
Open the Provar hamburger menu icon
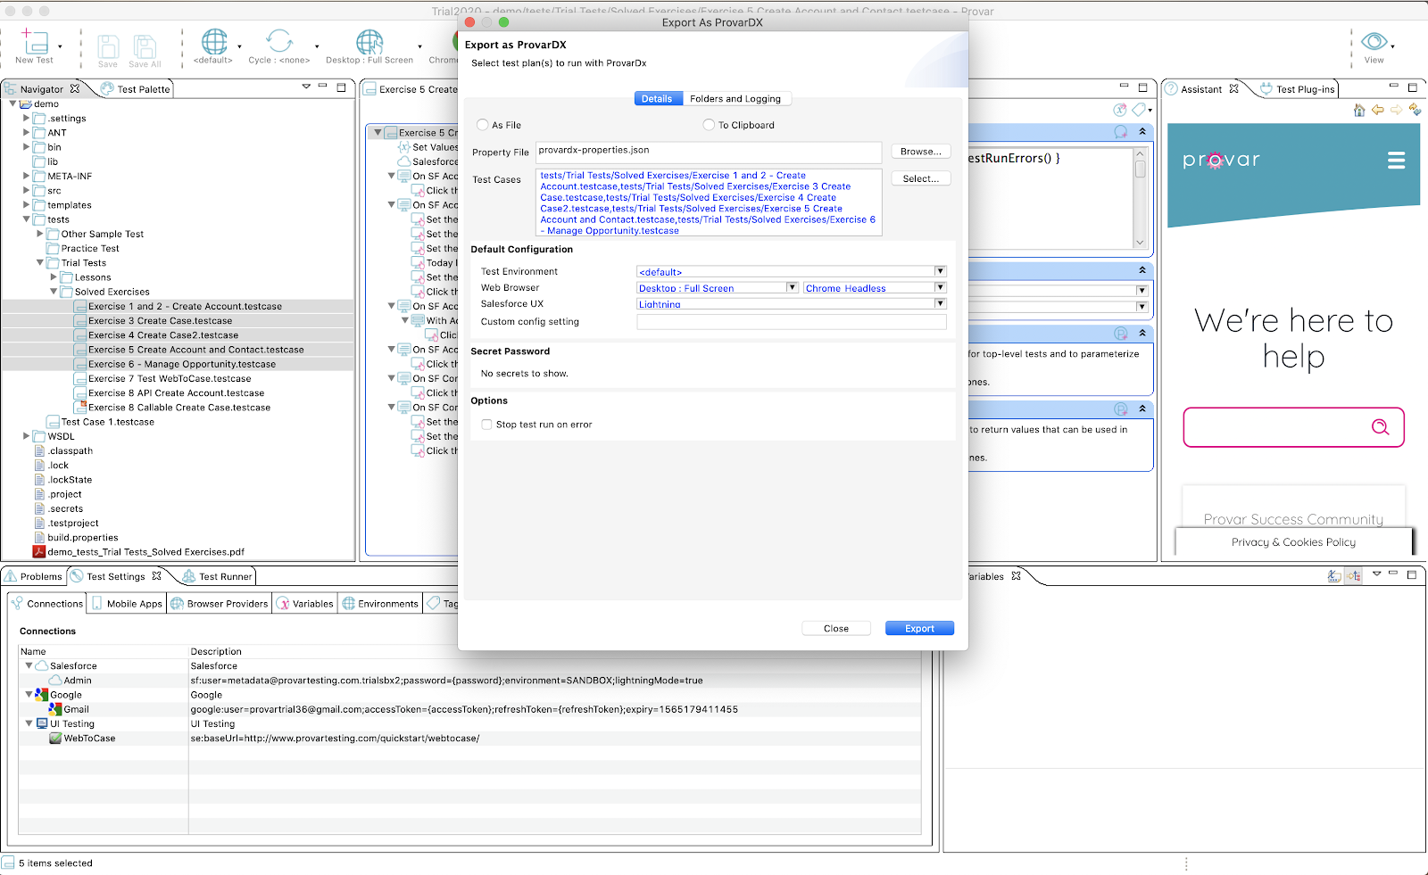(1397, 161)
